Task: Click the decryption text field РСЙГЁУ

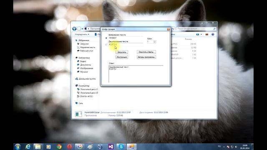Action: click(x=126, y=45)
